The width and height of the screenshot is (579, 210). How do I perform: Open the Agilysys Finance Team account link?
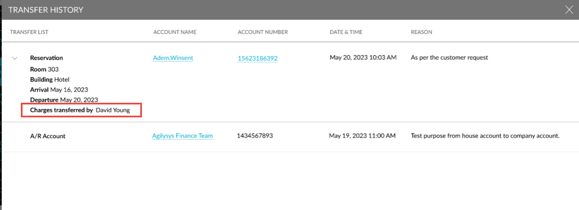(182, 135)
